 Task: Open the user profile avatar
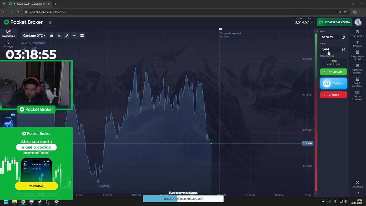click(x=358, y=22)
